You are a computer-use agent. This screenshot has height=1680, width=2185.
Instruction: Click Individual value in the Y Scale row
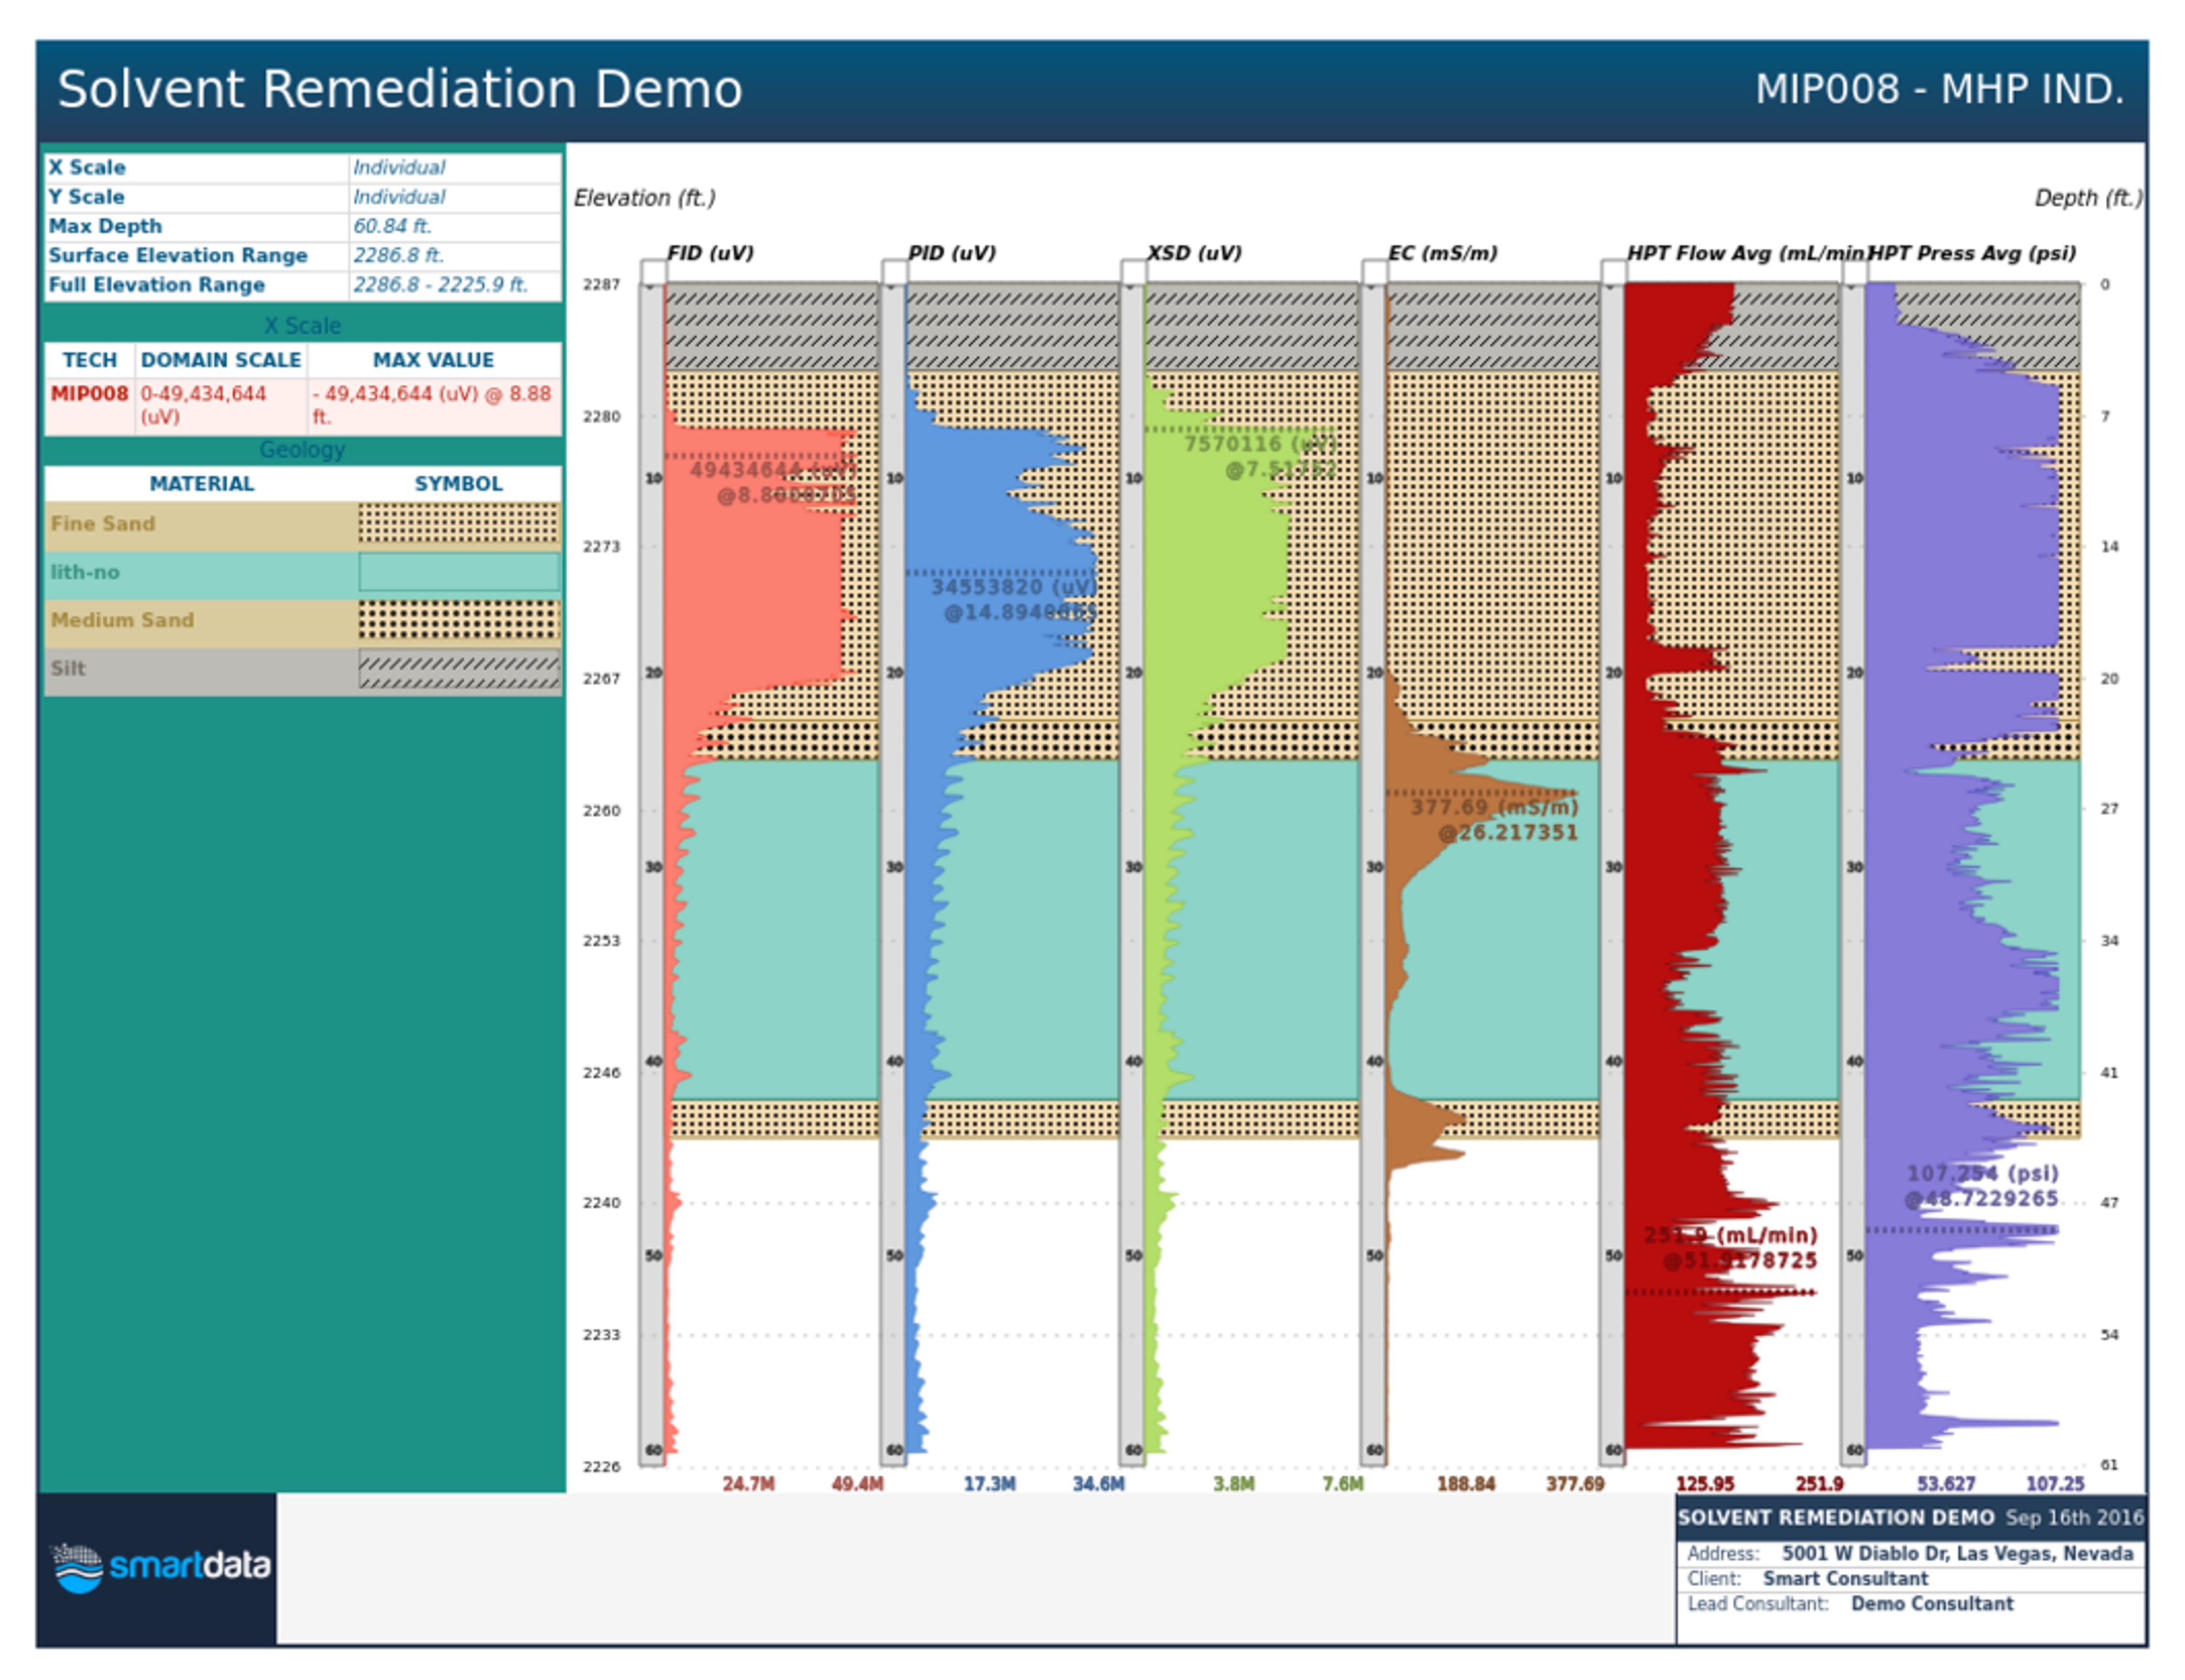pos(399,196)
